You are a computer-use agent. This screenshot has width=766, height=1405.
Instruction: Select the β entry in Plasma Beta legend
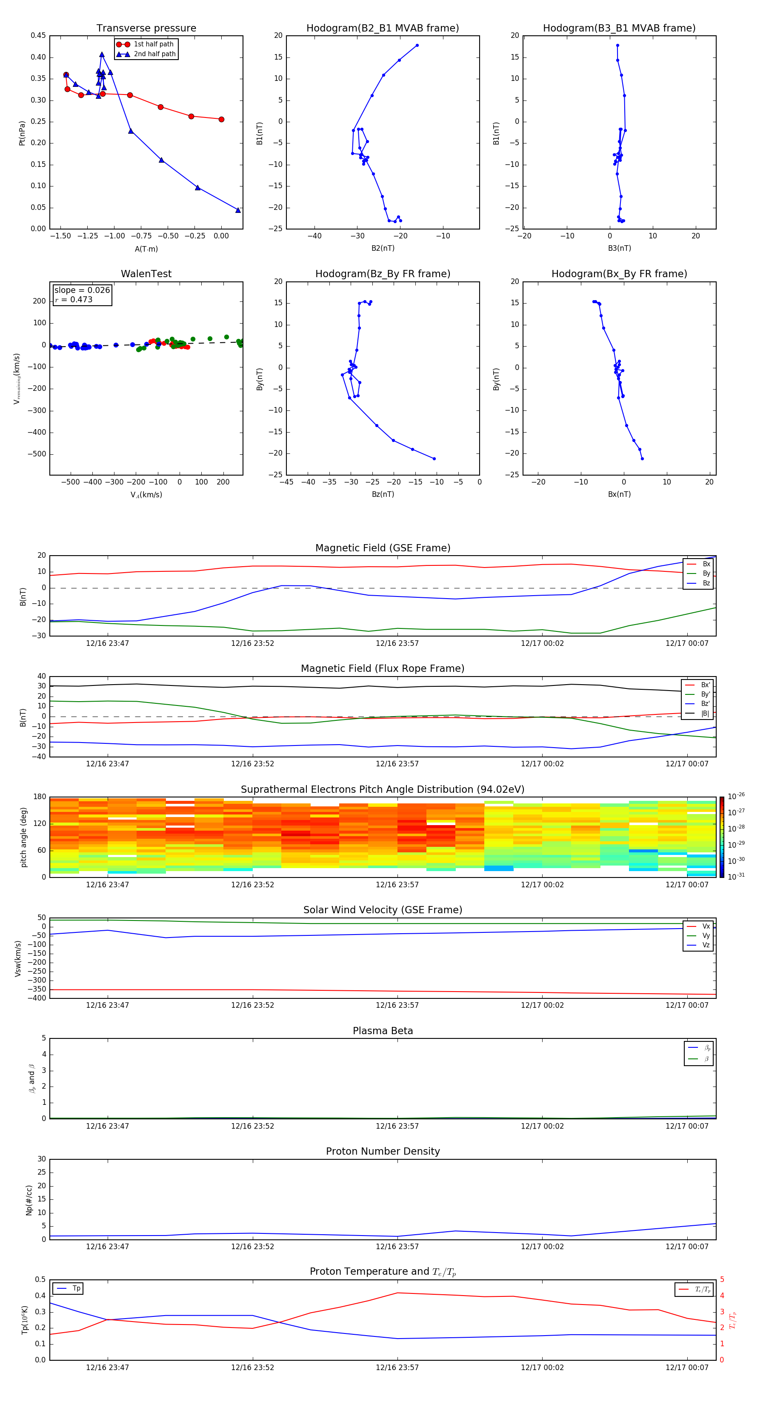tap(699, 1059)
